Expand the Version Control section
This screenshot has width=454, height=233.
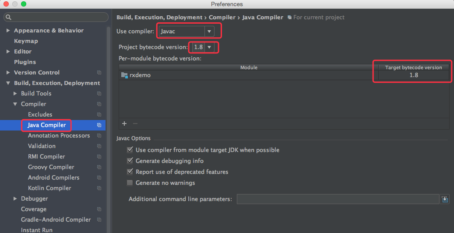8,72
